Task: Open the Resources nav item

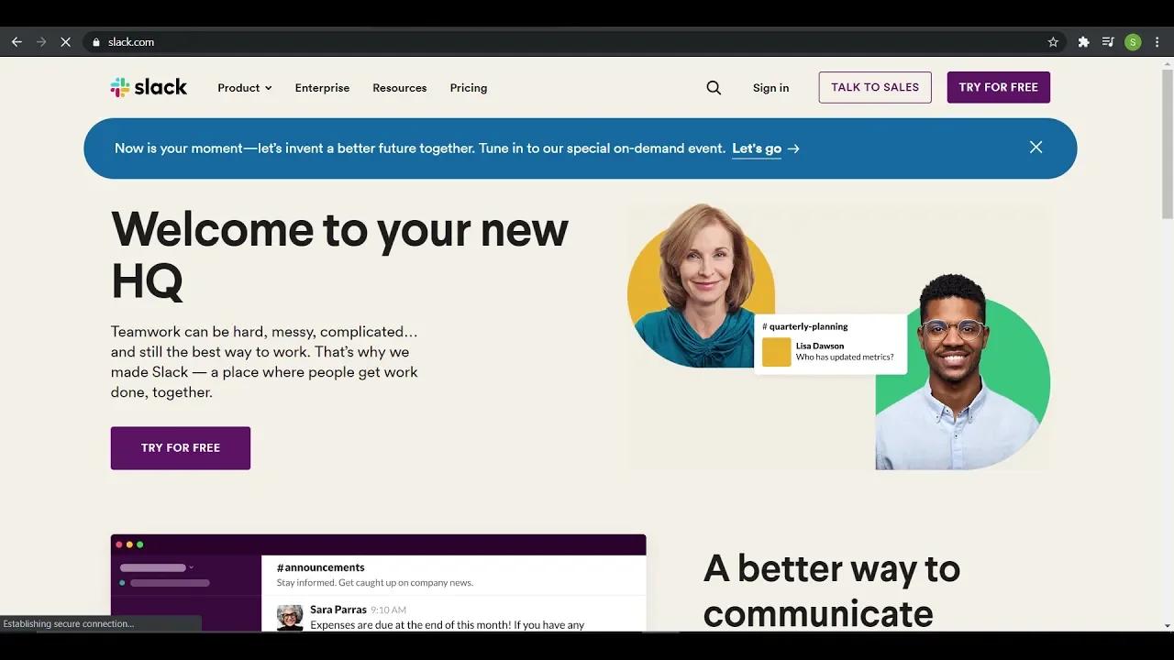Action: click(399, 88)
